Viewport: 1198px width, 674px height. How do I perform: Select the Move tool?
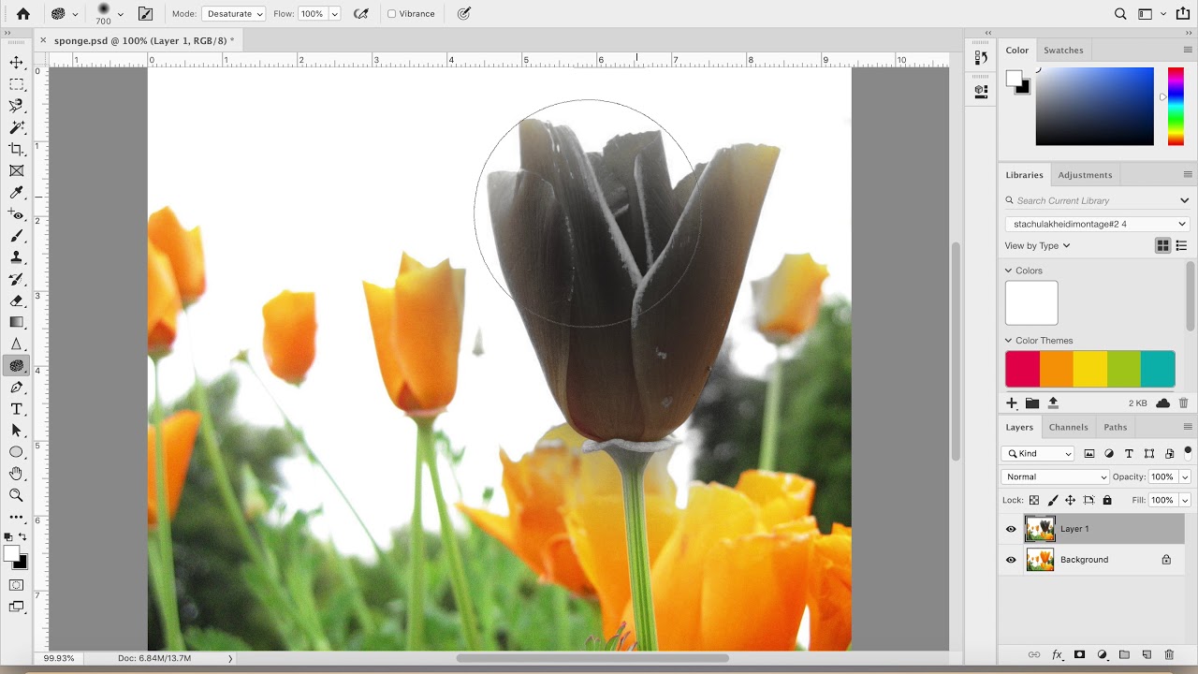16,63
